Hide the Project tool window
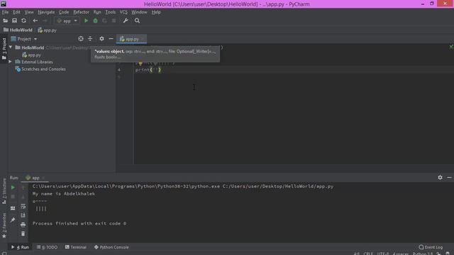The width and height of the screenshot is (454, 255). pos(111,39)
